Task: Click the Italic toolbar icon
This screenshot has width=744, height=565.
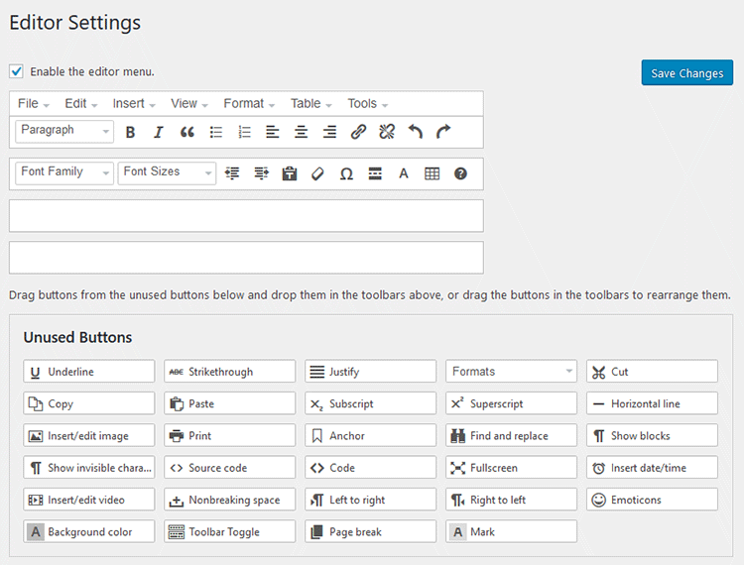Action: click(x=159, y=132)
